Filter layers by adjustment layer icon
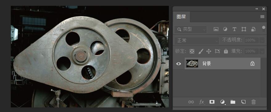 pyautogui.click(x=225, y=29)
